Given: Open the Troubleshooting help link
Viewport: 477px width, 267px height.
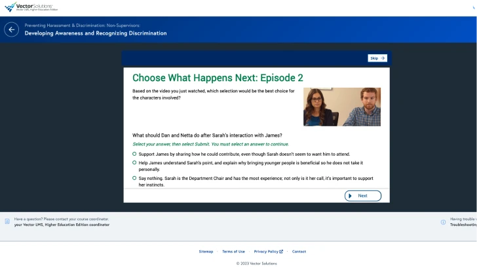Looking at the screenshot, I should (x=462, y=224).
